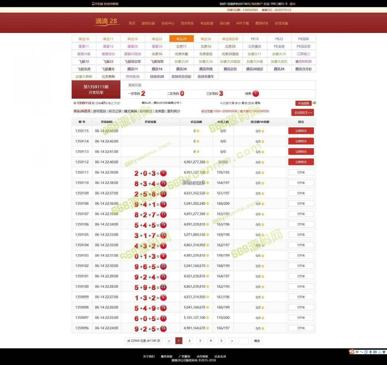387x365 pixels.
Task: Open the 走势图 trend chart link
Action: (x=160, y=111)
